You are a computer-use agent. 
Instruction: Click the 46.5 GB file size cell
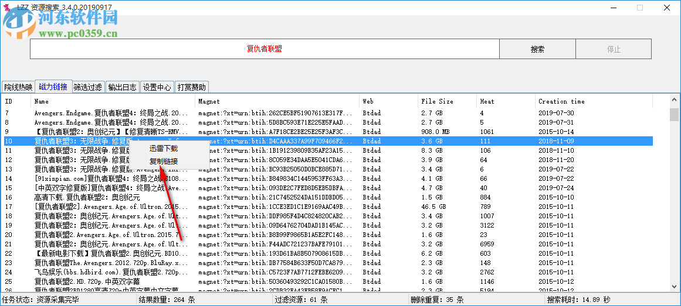point(434,207)
